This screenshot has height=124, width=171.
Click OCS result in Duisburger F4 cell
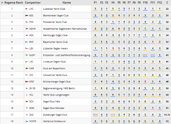[x=113, y=115]
